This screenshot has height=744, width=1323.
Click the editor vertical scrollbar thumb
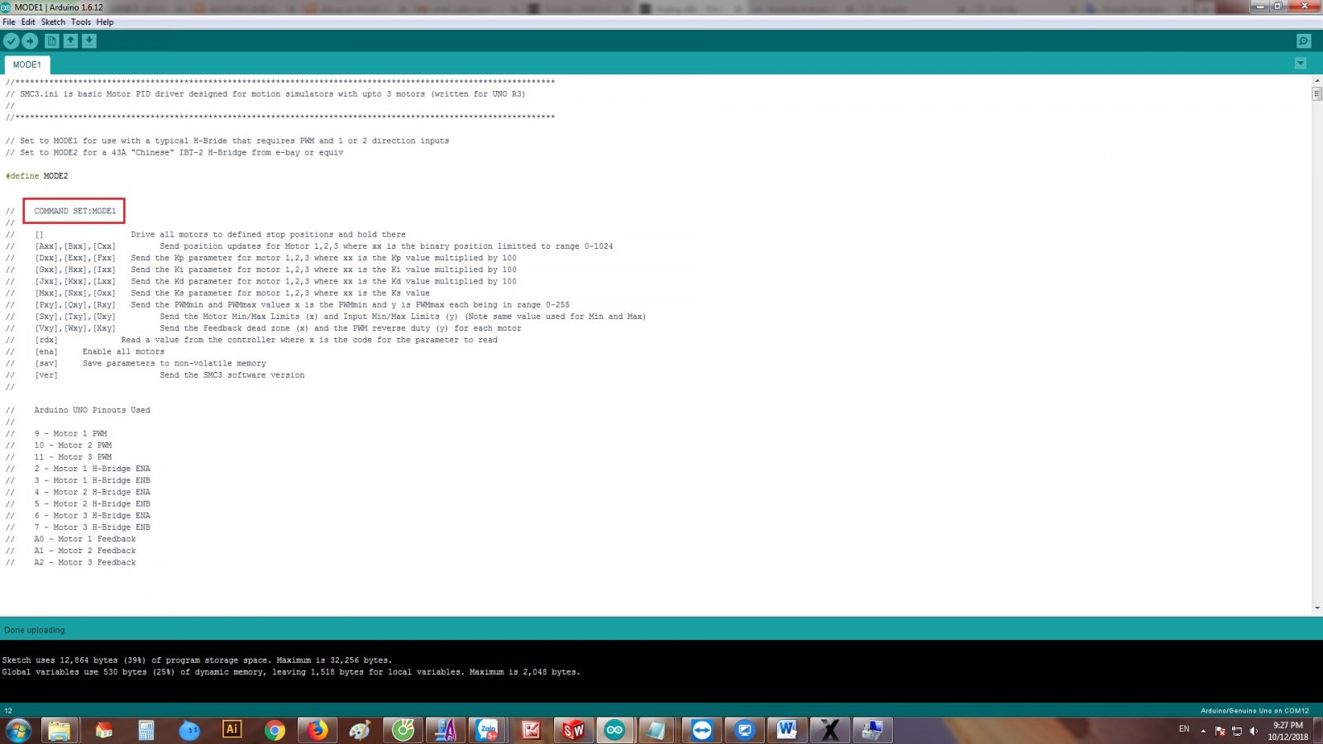click(x=1317, y=93)
